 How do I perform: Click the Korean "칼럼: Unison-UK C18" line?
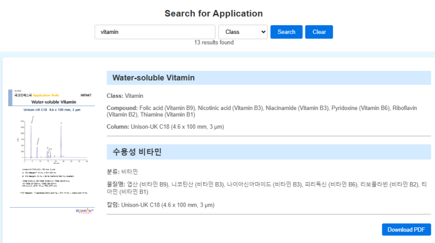[160, 205]
